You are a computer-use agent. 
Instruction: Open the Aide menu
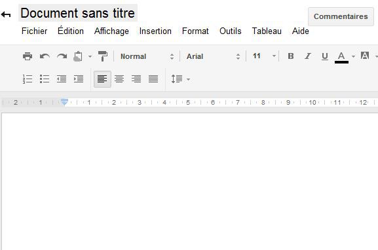pyautogui.click(x=301, y=31)
